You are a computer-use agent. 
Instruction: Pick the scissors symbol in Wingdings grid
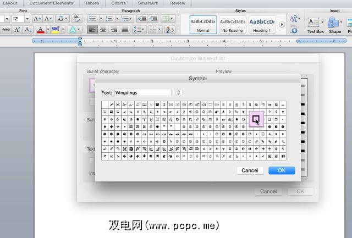(x=119, y=104)
